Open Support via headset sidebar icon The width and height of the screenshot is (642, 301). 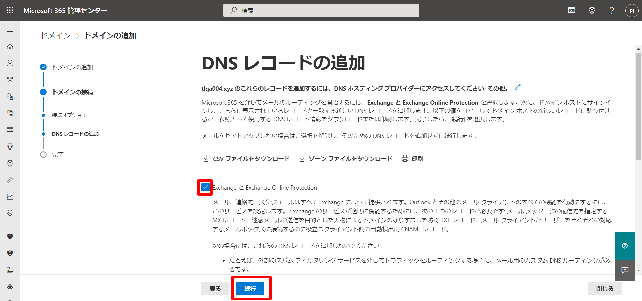click(10, 146)
